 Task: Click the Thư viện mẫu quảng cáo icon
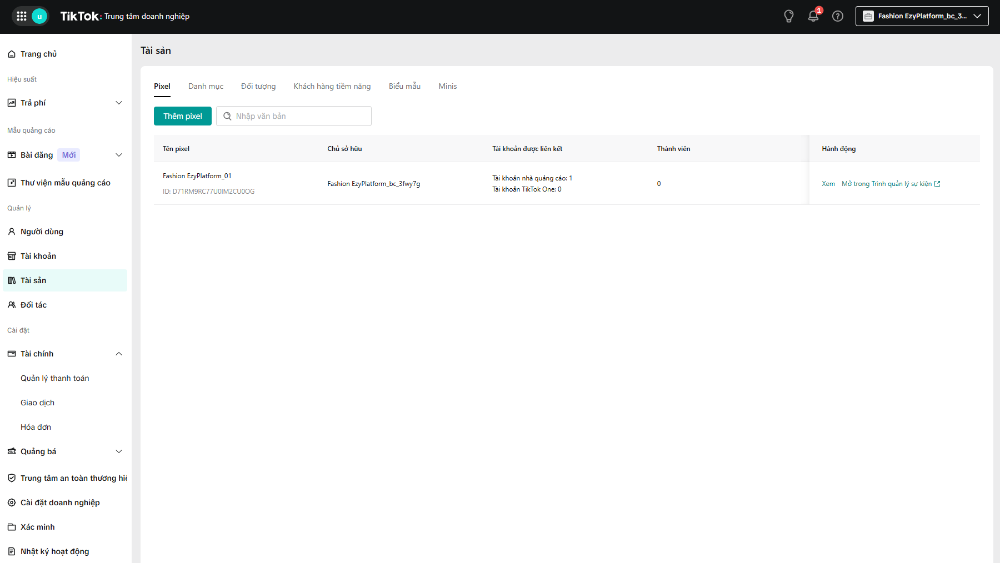(x=12, y=183)
